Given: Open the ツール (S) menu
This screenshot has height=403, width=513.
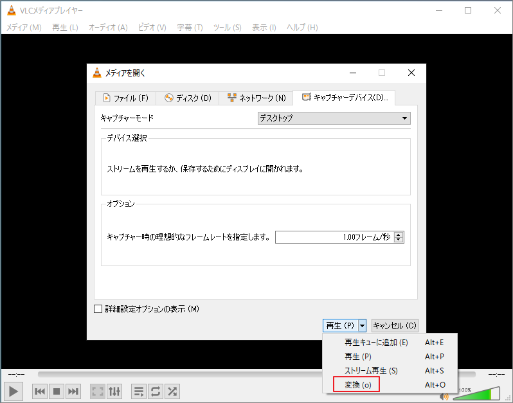Looking at the screenshot, I should 228,28.
